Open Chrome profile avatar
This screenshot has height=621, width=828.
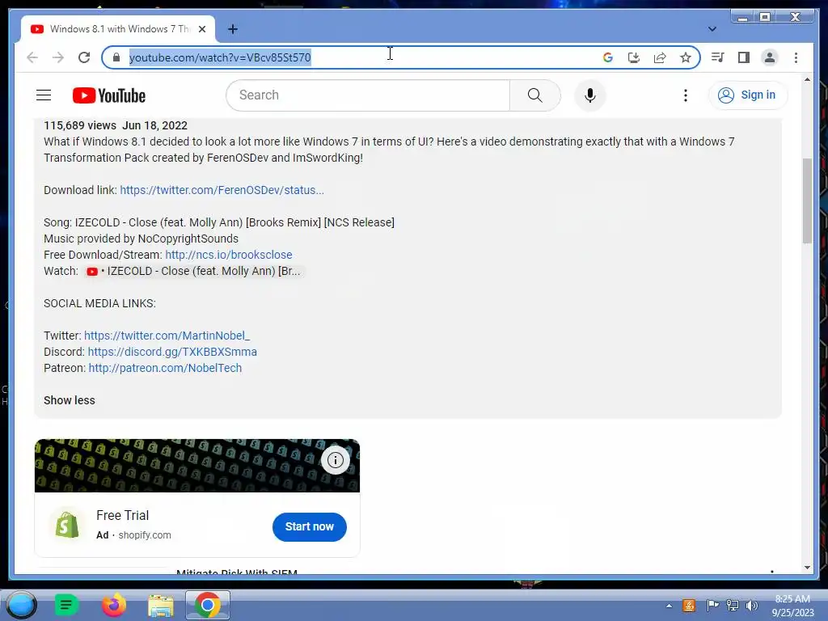(770, 57)
